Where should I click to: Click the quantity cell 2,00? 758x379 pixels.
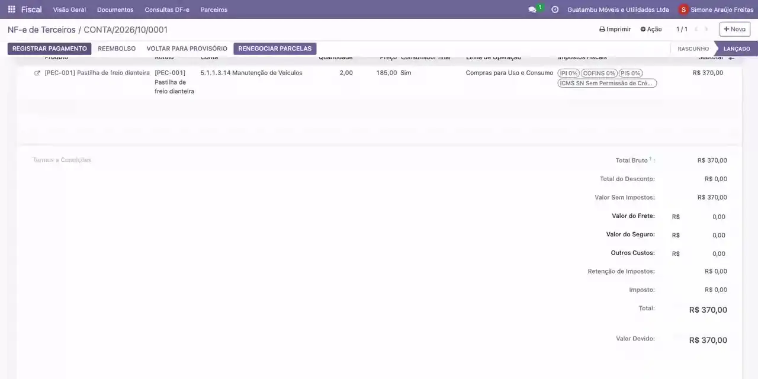pyautogui.click(x=346, y=73)
